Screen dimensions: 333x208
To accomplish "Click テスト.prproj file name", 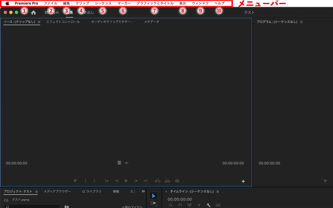I will point(21,200).
